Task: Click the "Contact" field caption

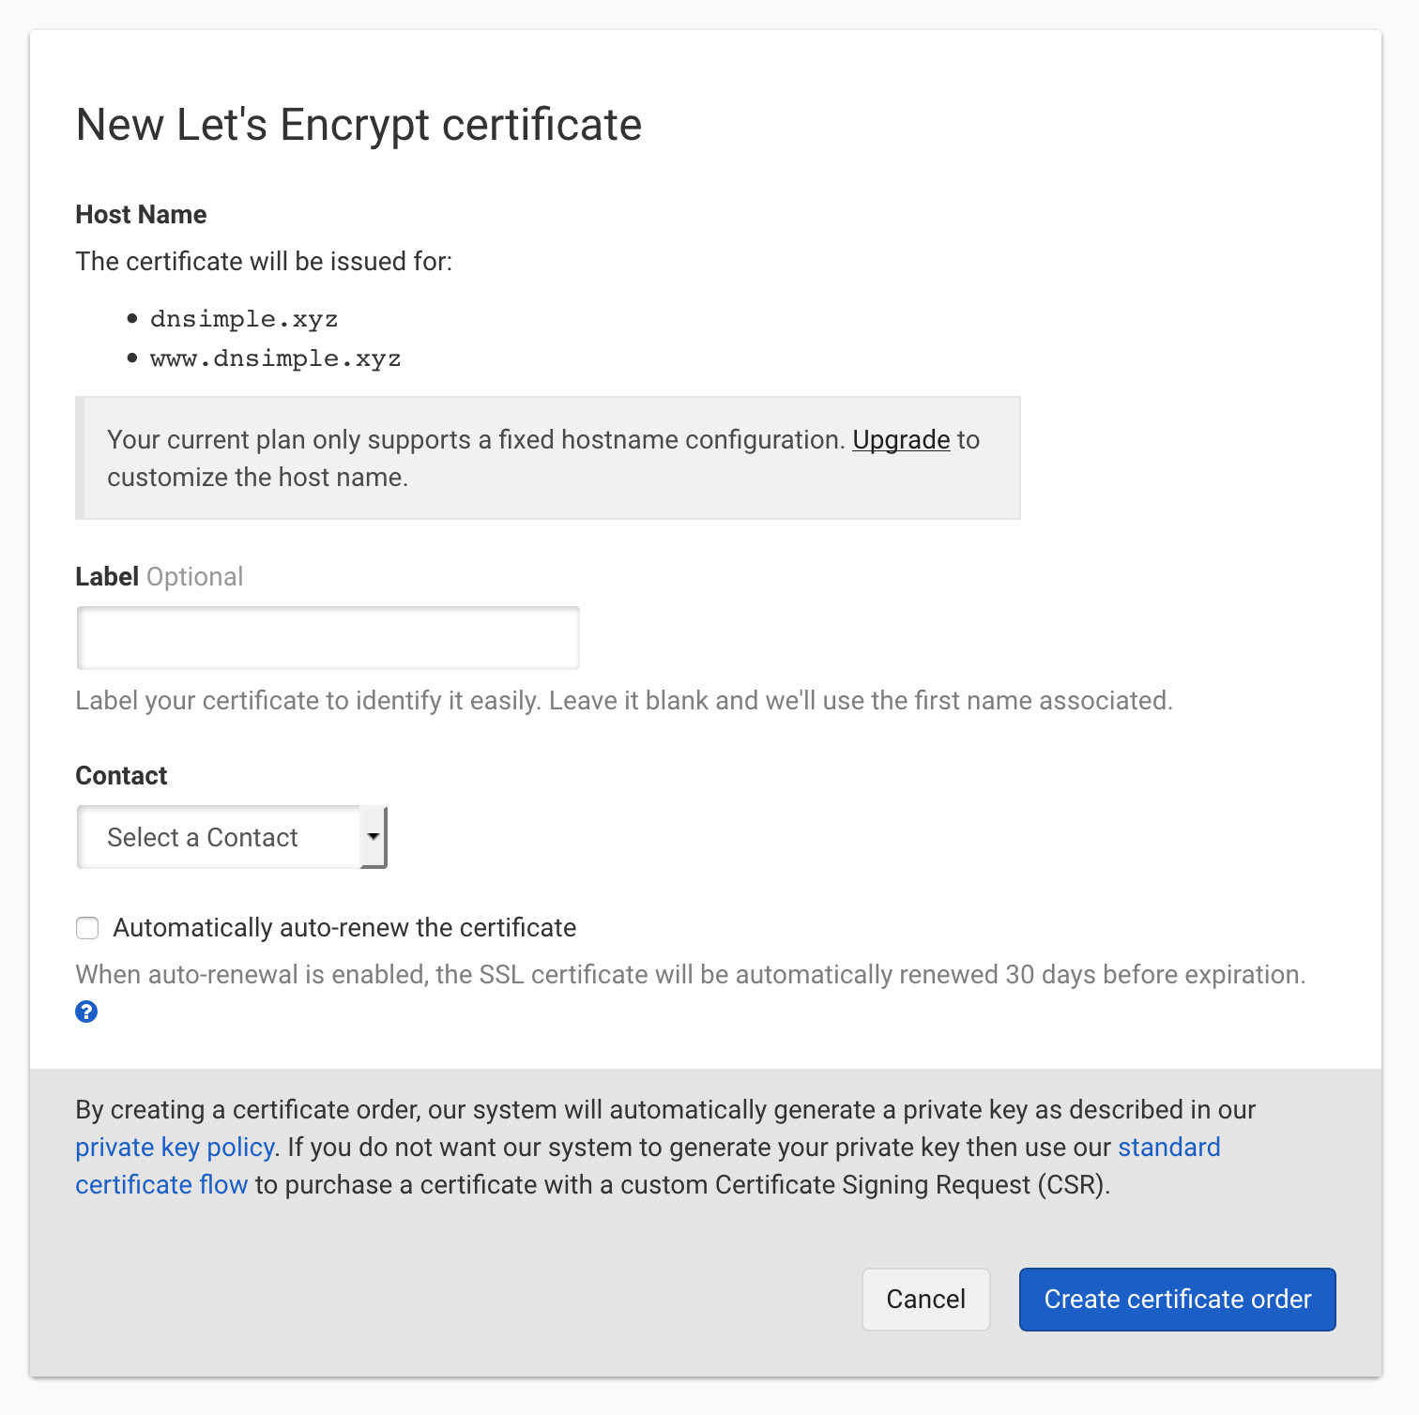Action: click(x=121, y=776)
